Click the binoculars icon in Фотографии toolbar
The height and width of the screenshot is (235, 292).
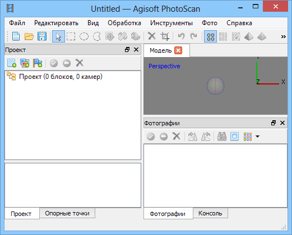coord(222,137)
